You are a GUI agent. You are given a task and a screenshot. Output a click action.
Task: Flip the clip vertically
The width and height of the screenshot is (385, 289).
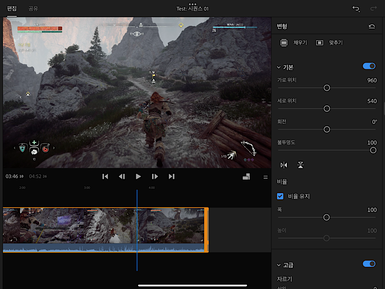click(300, 165)
